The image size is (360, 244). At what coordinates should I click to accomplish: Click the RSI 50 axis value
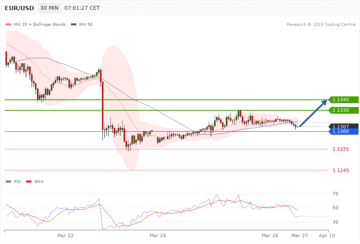click(x=335, y=208)
